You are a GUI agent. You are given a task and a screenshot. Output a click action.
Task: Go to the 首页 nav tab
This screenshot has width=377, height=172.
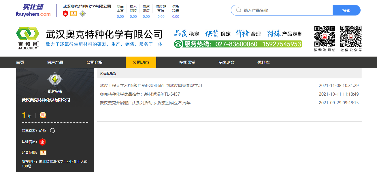[20, 62]
